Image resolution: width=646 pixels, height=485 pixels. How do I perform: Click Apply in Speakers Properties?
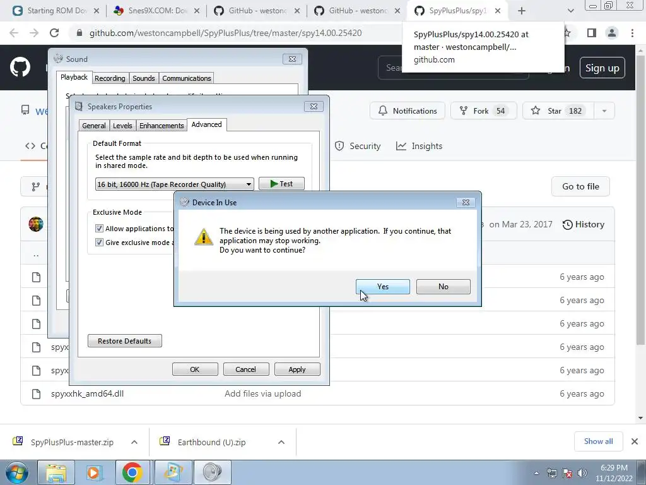297,369
